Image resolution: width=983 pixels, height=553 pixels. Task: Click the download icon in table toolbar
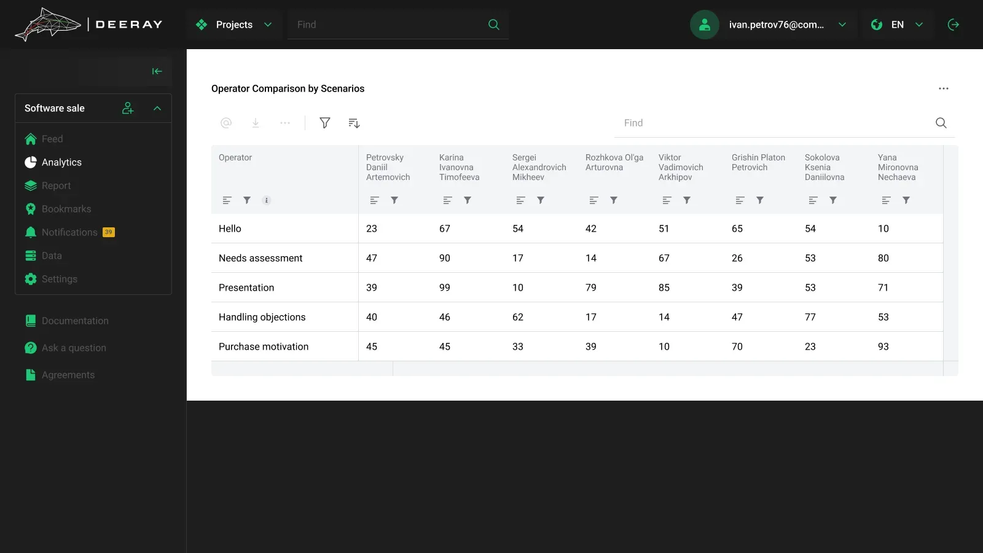[x=256, y=123]
